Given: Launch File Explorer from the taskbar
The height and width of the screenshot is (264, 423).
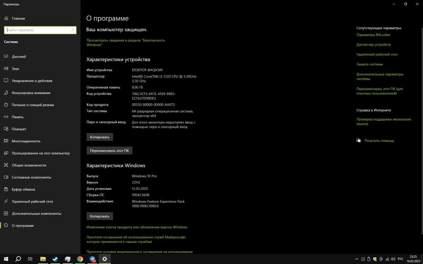Looking at the screenshot, I should click(43, 259).
